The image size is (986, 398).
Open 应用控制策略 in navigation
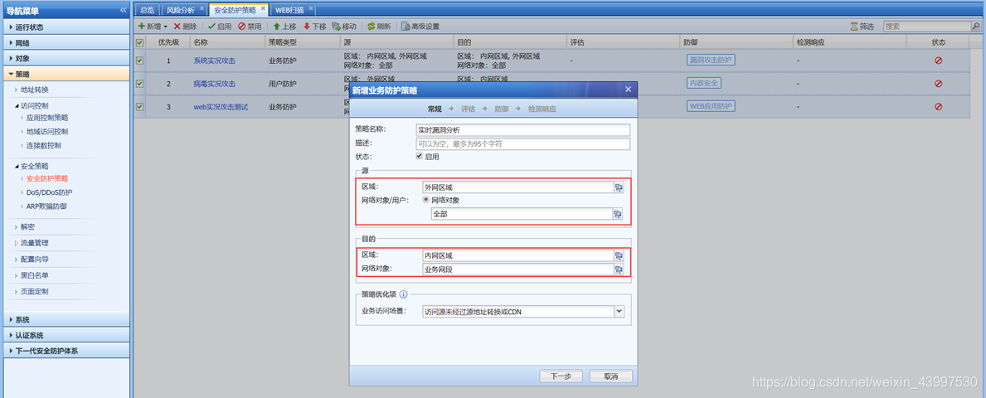click(x=47, y=118)
